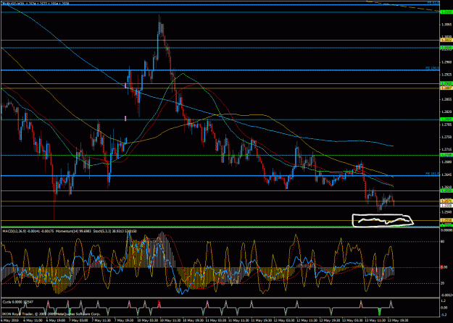Click the white current price tag 1.2558
This screenshot has height=323, width=453.
[446, 206]
